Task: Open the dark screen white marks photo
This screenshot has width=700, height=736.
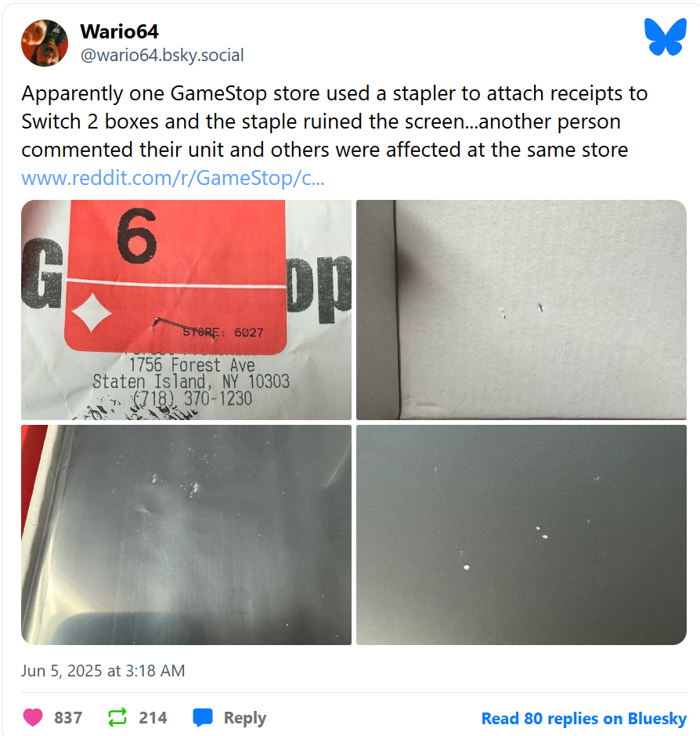Action: [521, 535]
